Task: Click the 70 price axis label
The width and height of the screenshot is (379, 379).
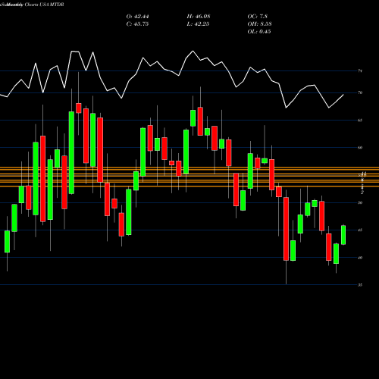Action: pos(360,92)
